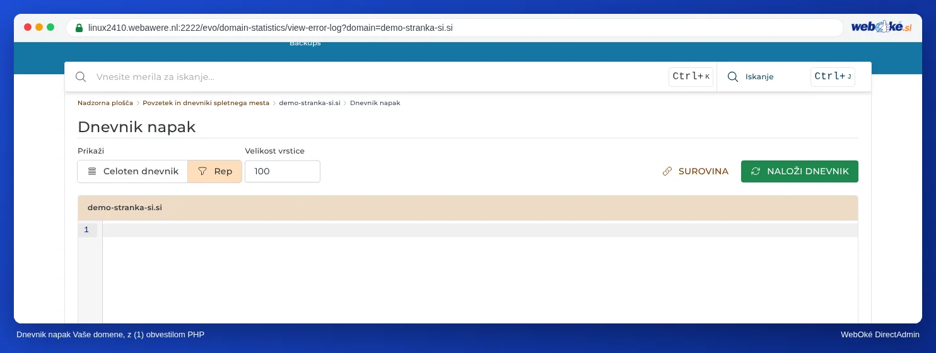Click the first line of the log viewer
Viewport: 936px width, 353px height.
pyautogui.click(x=480, y=230)
